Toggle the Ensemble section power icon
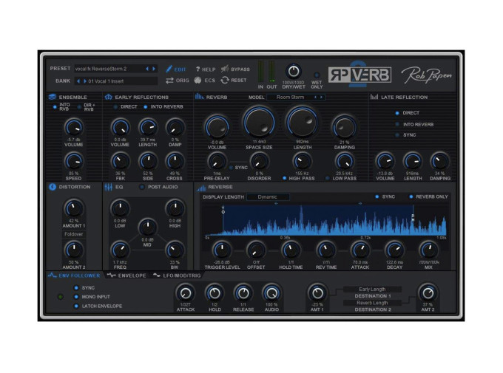This screenshot has width=503, height=373. (x=53, y=97)
